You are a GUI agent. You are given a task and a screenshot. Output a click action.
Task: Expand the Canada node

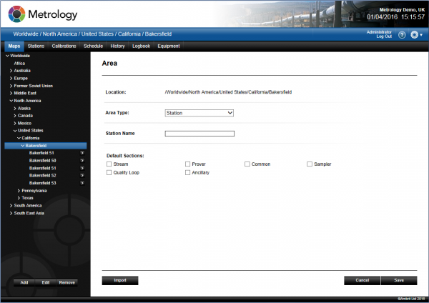[15, 116]
